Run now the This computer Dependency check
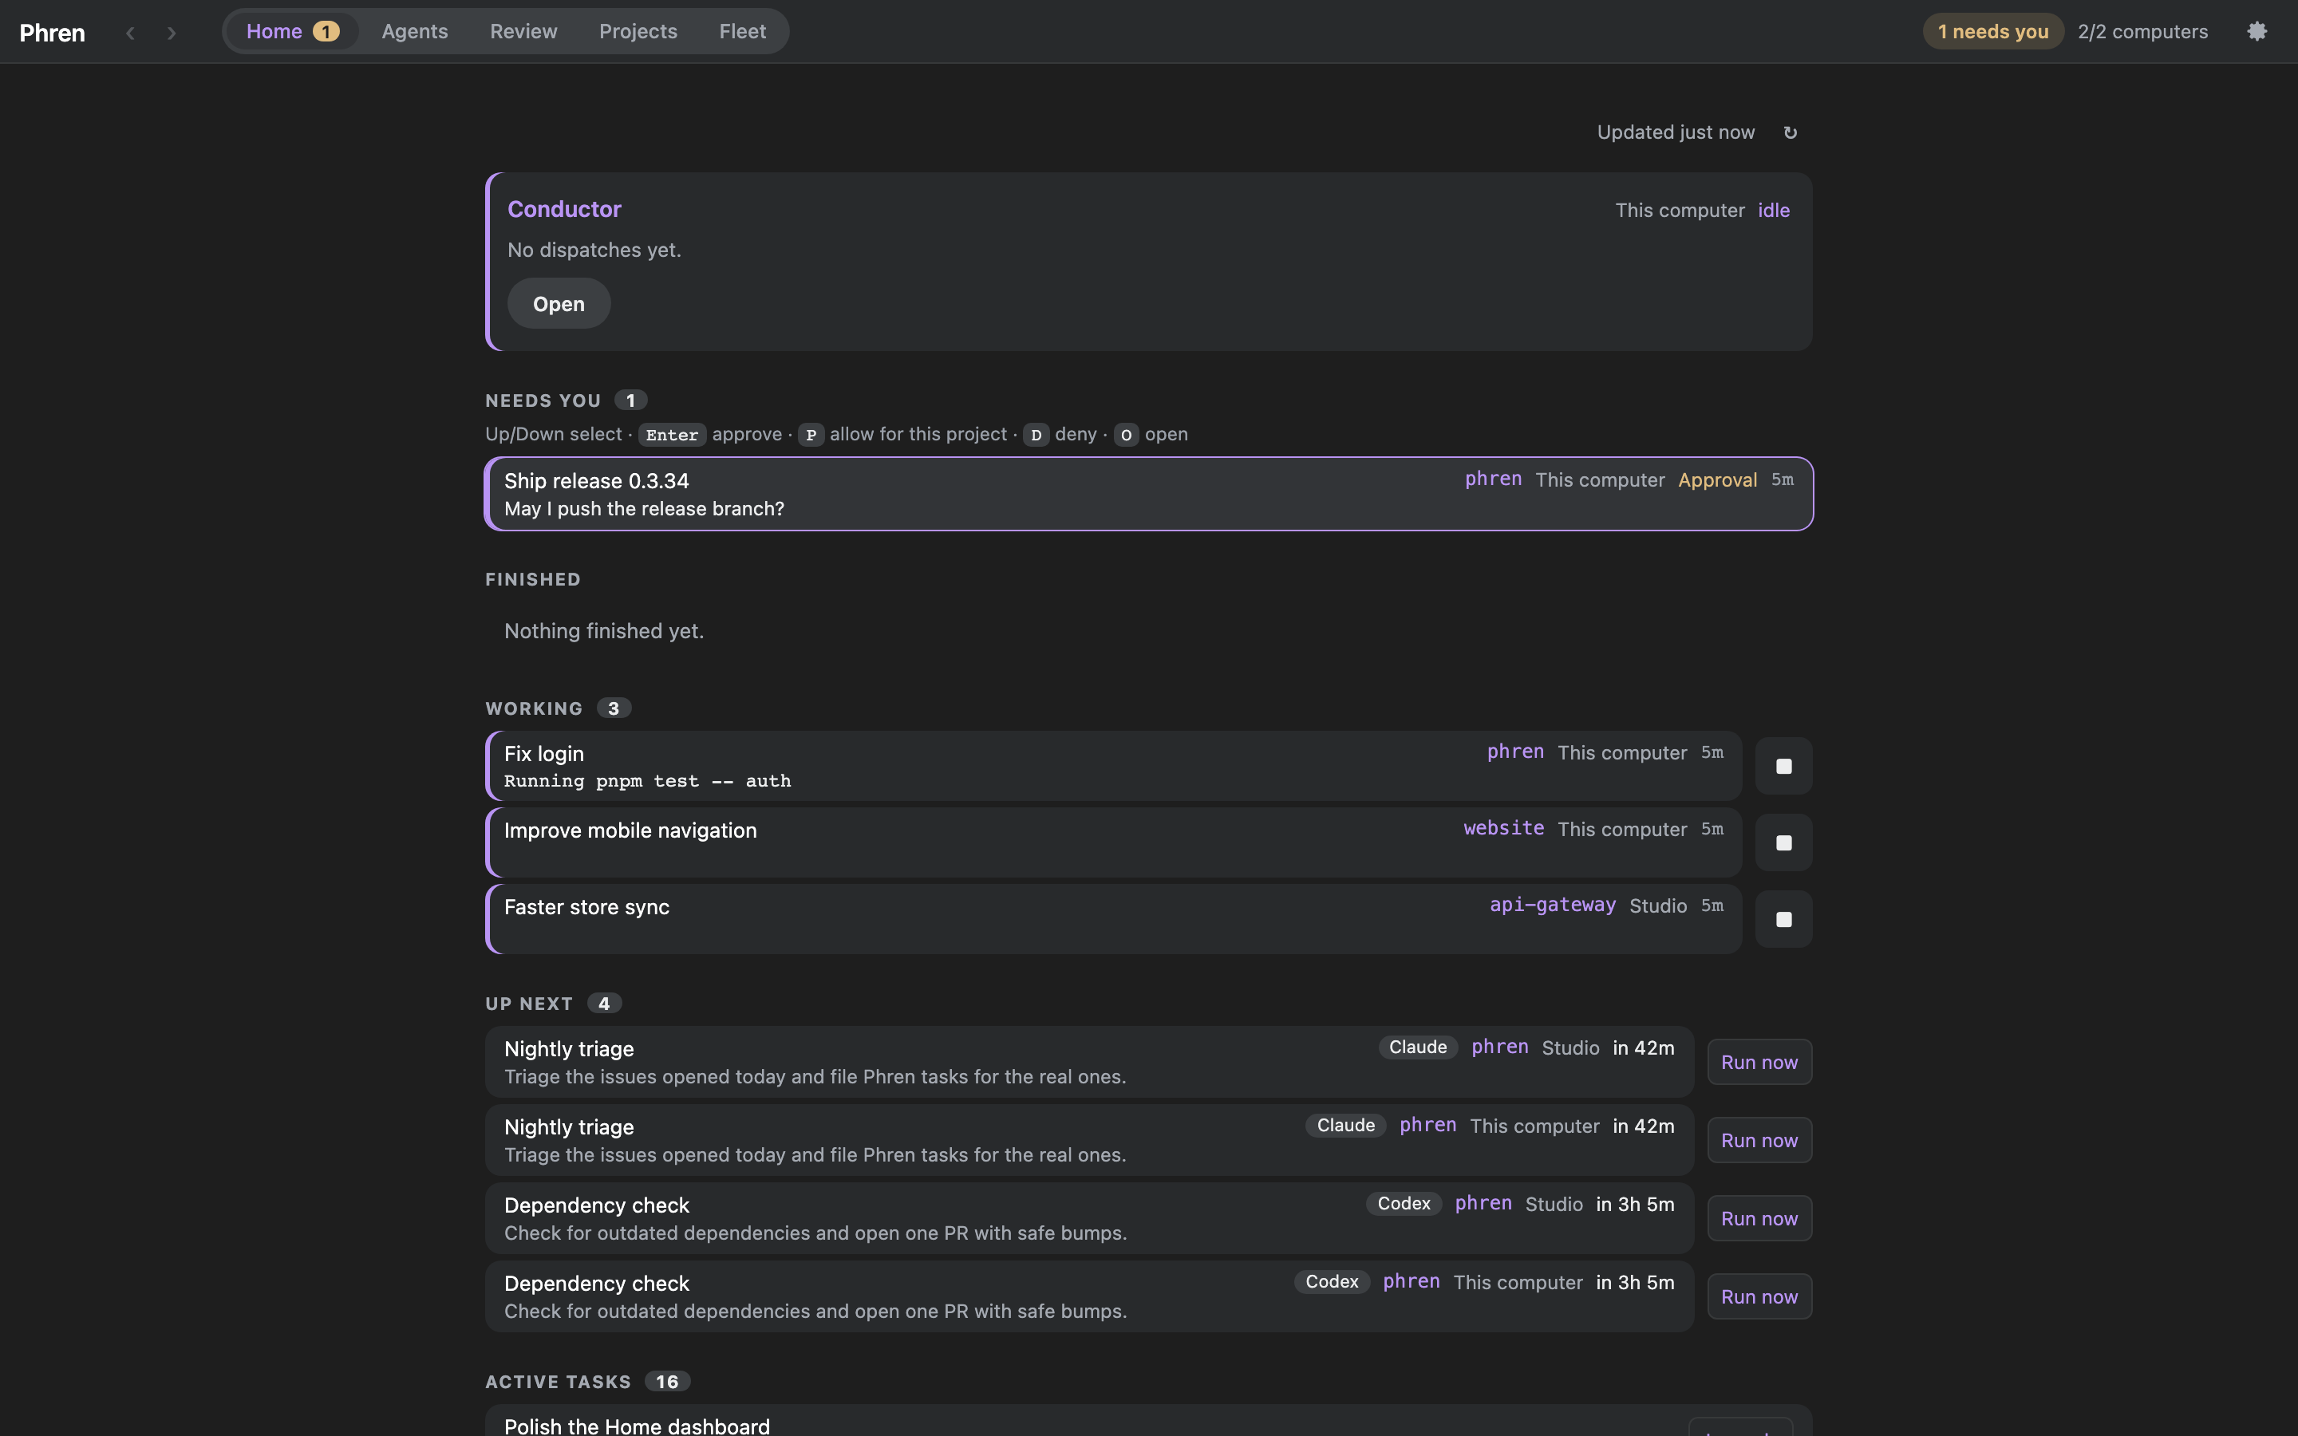The image size is (2298, 1436). pyautogui.click(x=1759, y=1296)
